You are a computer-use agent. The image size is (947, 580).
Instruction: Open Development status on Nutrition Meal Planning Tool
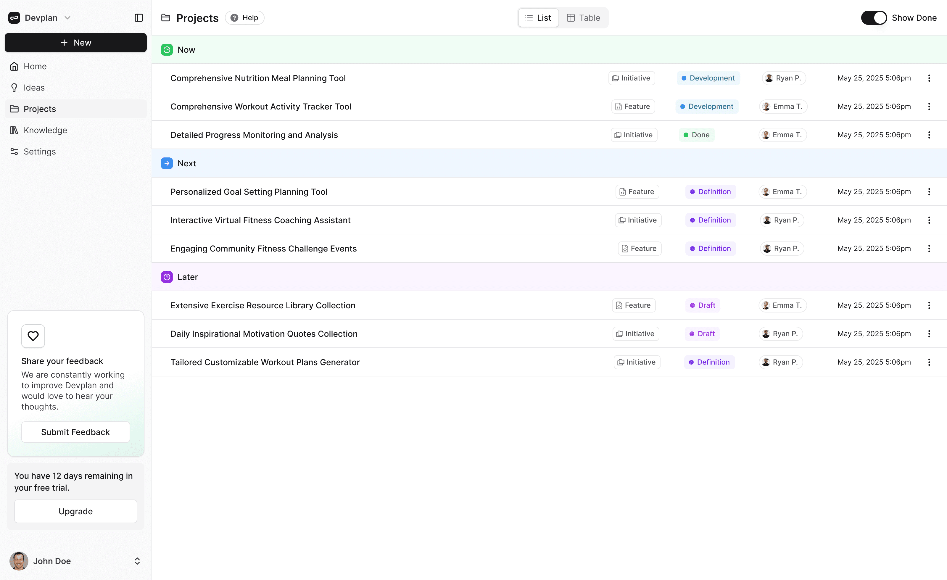pos(708,78)
